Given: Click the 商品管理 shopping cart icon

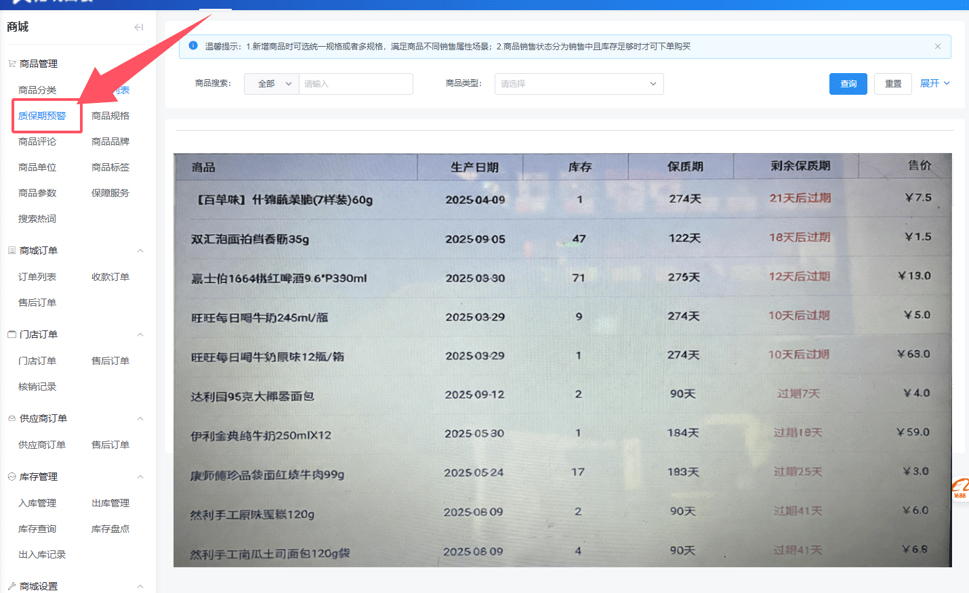Looking at the screenshot, I should pos(12,64).
